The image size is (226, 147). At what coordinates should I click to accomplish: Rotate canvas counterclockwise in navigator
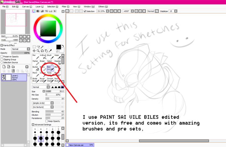[x=21, y=41]
